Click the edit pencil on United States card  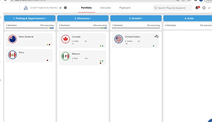pyautogui.click(x=156, y=36)
